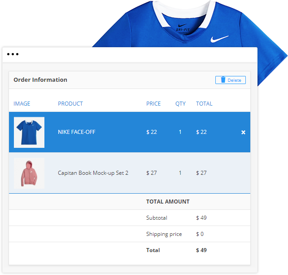Click the Delete button with trash icon
The height and width of the screenshot is (275, 288).
pos(230,80)
